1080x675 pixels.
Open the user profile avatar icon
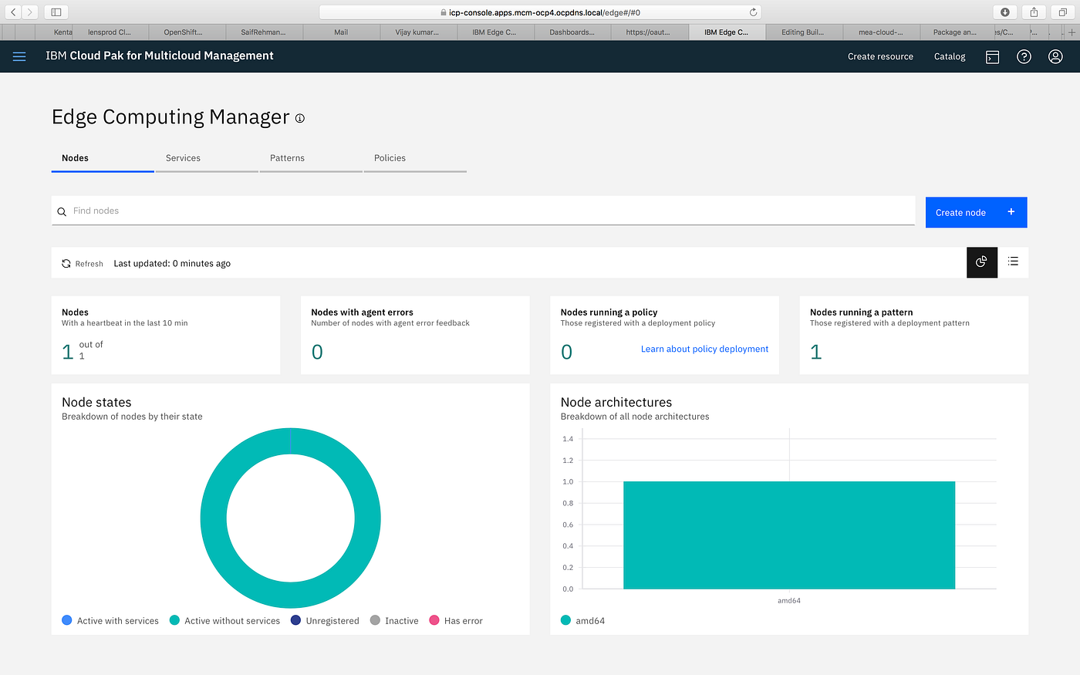1055,56
